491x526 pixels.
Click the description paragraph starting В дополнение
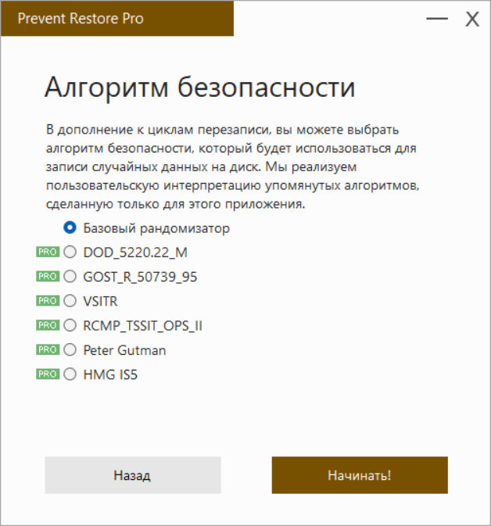coord(232,166)
